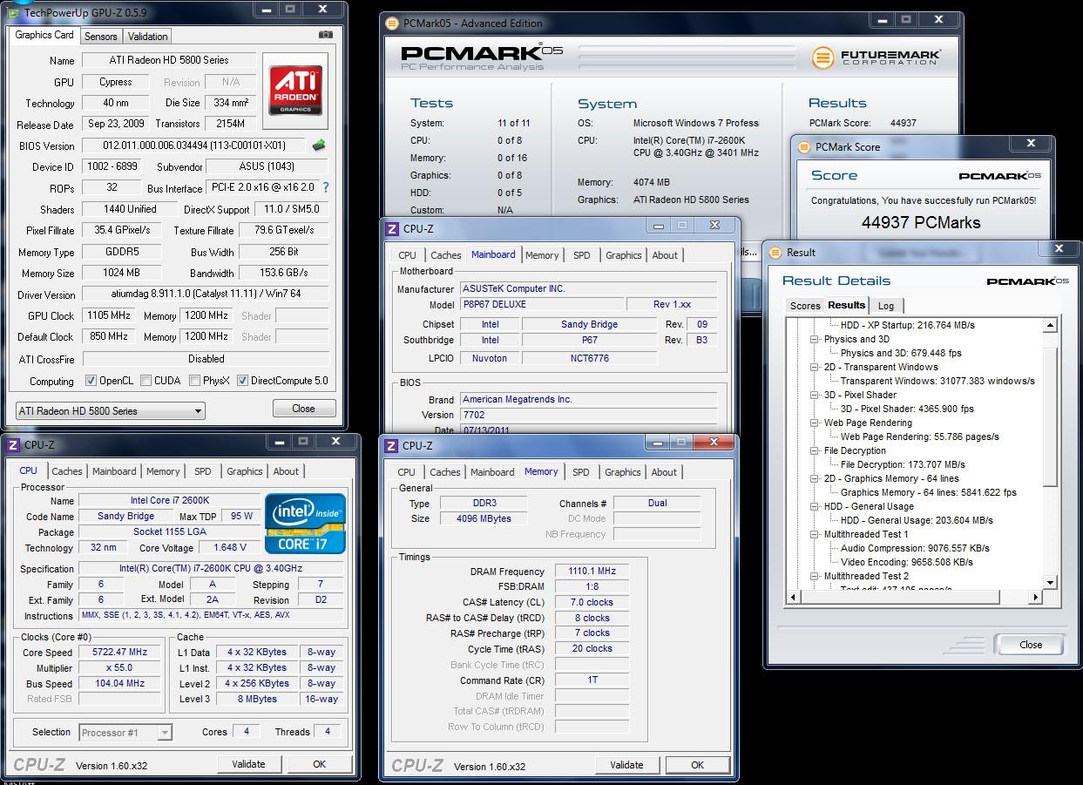Screen dimensions: 1083x785
Task: Toggle the PhysX checkbox
Action: pyautogui.click(x=193, y=381)
